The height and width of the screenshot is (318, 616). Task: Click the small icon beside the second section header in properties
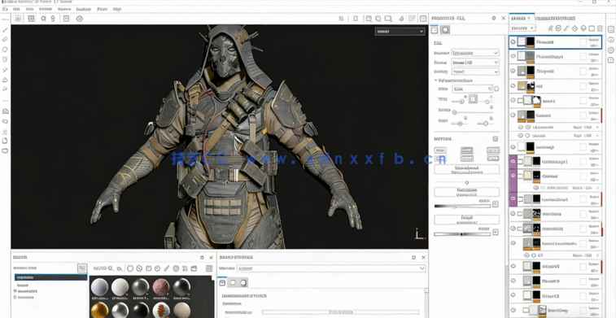496,139
